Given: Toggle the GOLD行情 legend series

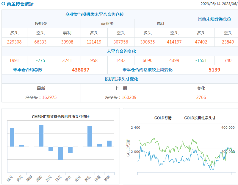Looking at the screenshot, I should coord(160,118).
